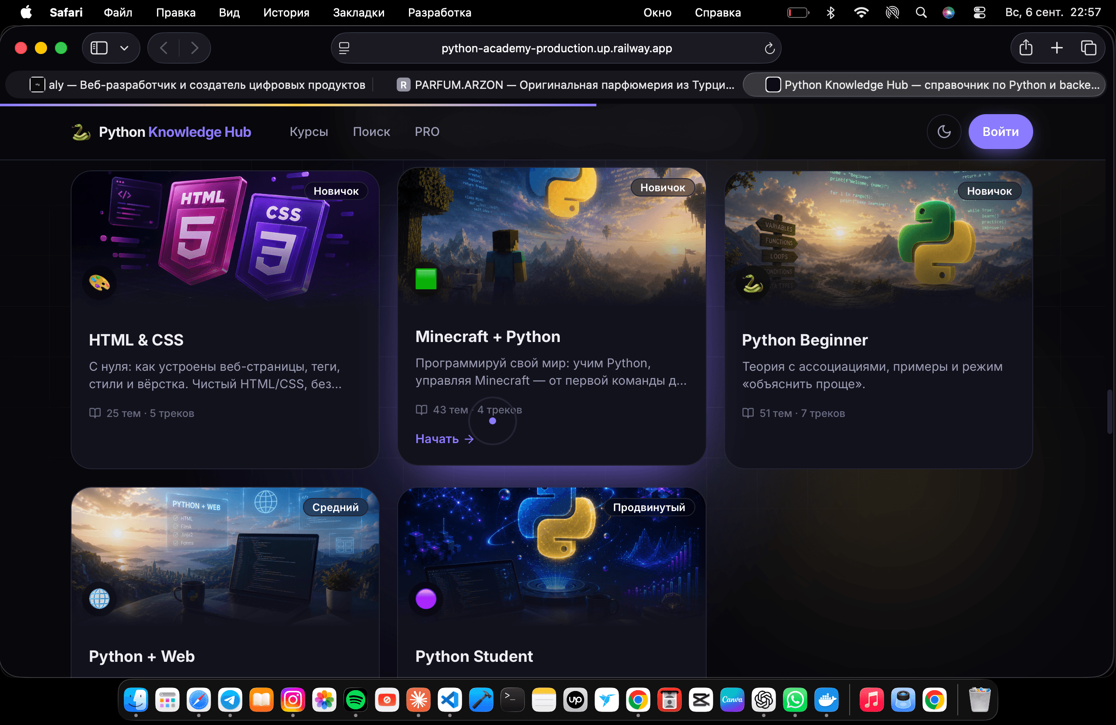1116x725 pixels.
Task: Reload the page with the refresh icon
Action: tap(769, 48)
